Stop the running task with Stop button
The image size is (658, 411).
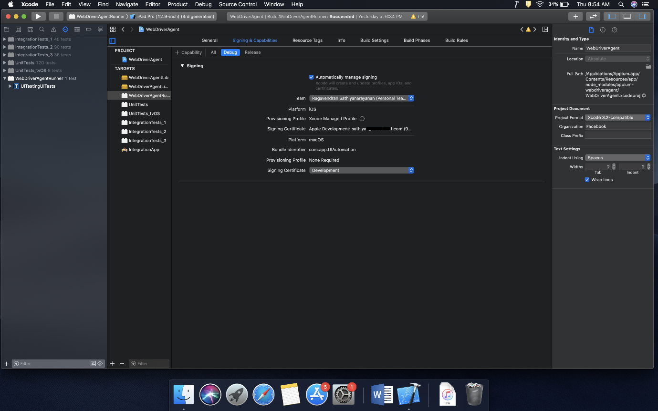click(x=56, y=16)
